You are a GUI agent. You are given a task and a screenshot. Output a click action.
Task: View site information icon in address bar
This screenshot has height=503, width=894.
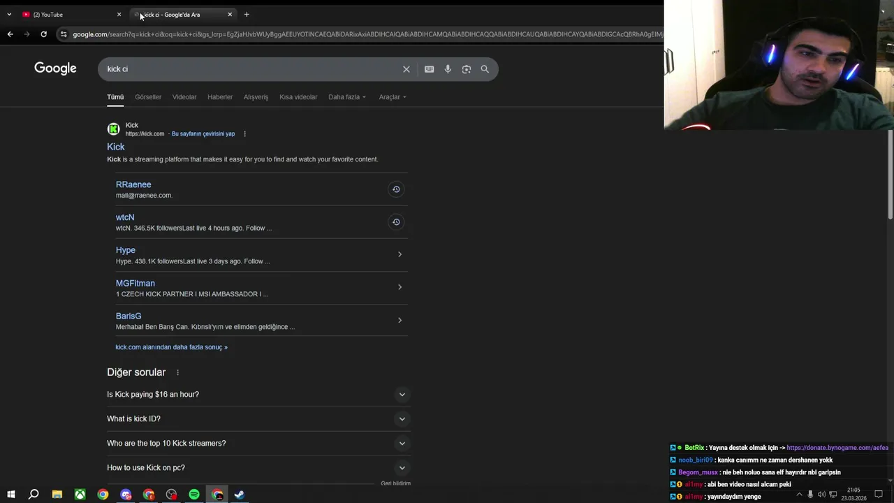pyautogui.click(x=64, y=34)
